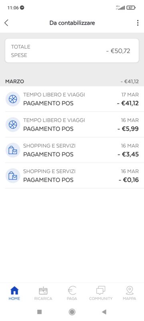Tap the Android back triangle button
Viewport: 144px width, 321px height.
click(104, 312)
